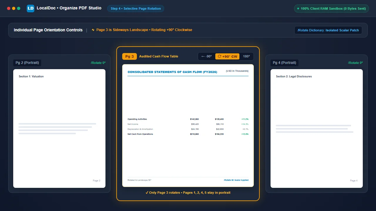
Task: Click the +11.2% change value
Action: (x=245, y=119)
